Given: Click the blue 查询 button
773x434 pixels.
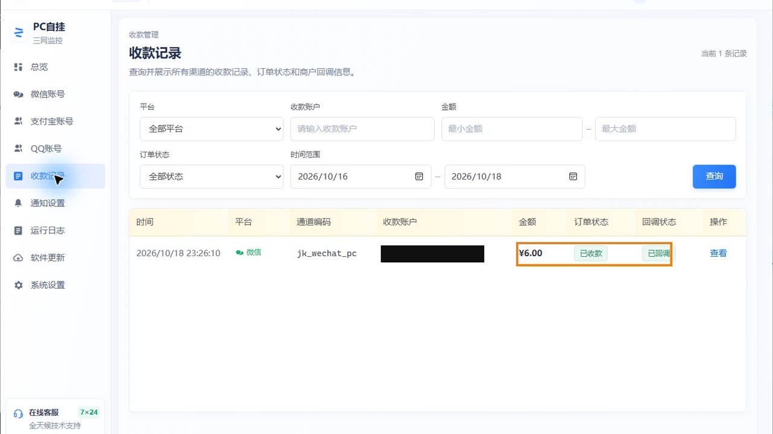Looking at the screenshot, I should coord(714,177).
